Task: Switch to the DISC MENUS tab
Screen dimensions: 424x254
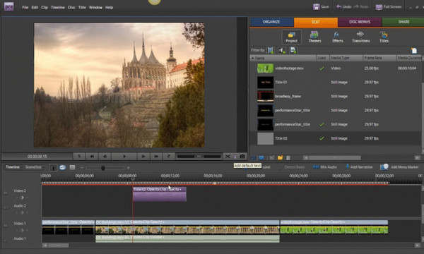Action: (360, 22)
